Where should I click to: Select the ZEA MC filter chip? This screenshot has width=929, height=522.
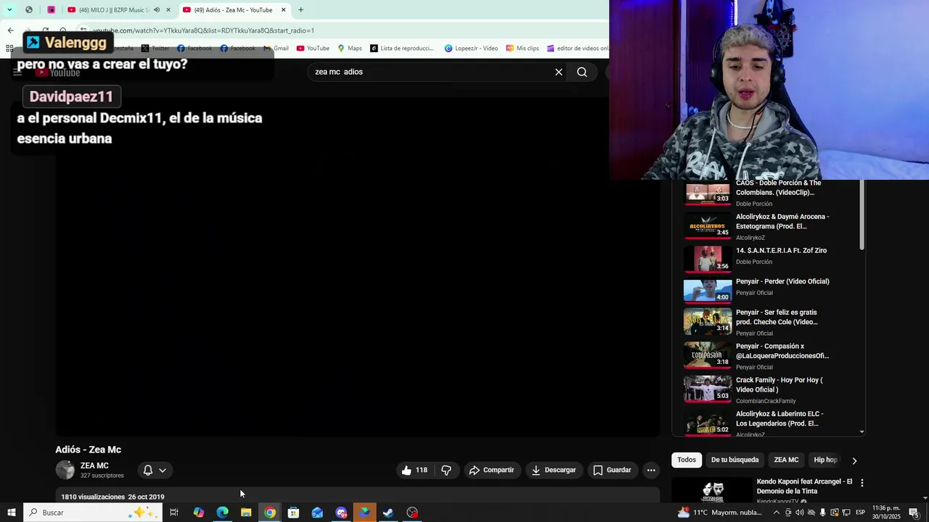click(786, 460)
